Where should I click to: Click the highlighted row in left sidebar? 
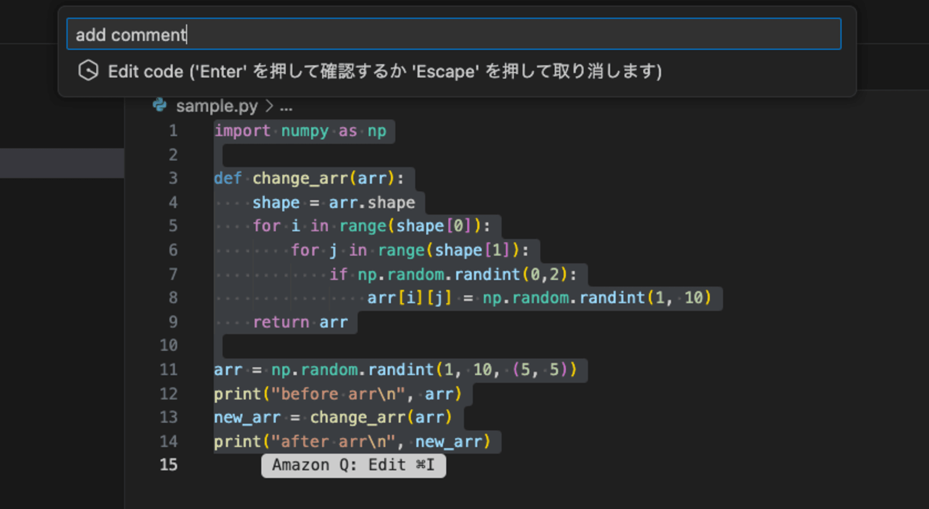[x=62, y=163]
